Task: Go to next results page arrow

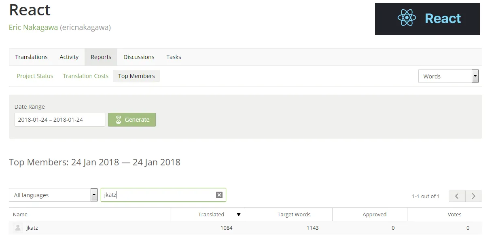Action: coord(474,196)
